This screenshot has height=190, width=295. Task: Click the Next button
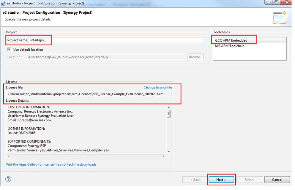coord(221,180)
